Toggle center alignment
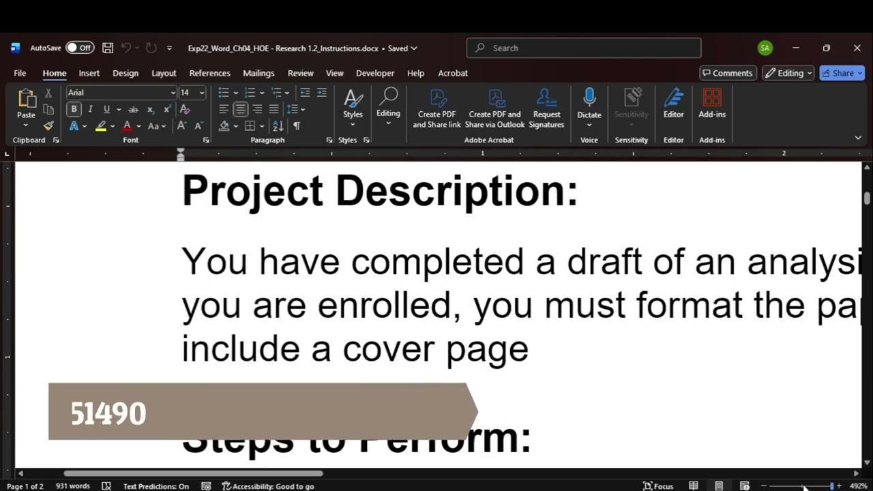The image size is (873, 491). (x=240, y=109)
